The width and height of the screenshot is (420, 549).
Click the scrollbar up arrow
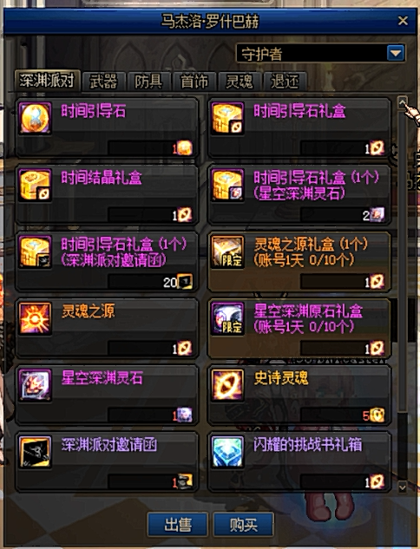point(403,102)
